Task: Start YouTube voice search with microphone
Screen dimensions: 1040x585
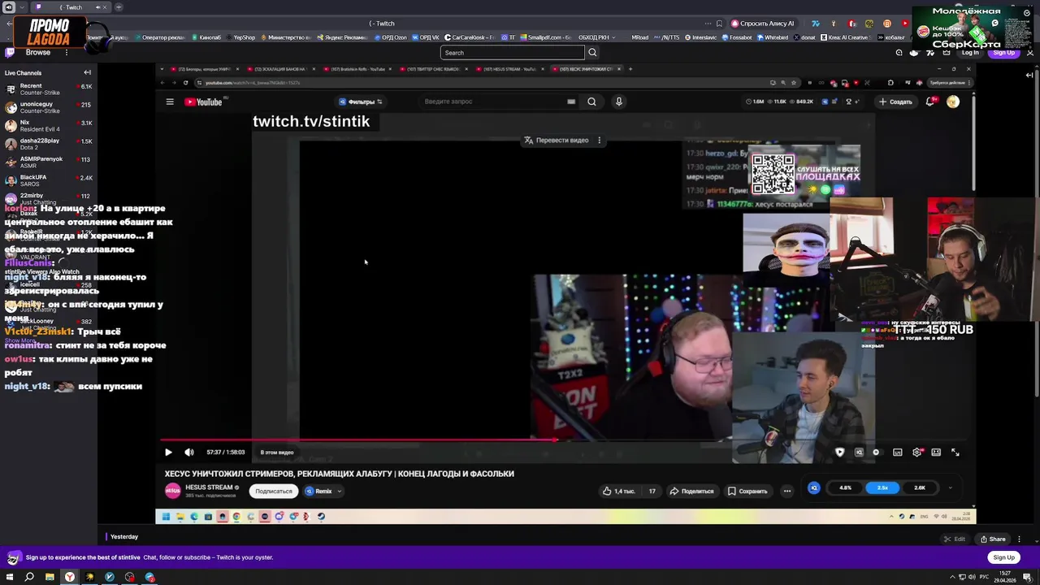Action: tap(618, 102)
